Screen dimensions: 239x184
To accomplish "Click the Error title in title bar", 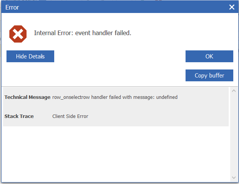I will pos(12,7).
